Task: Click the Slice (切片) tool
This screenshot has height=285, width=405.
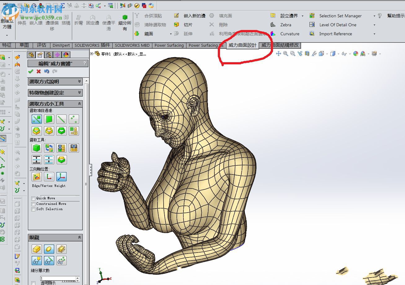Action: pyautogui.click(x=183, y=25)
